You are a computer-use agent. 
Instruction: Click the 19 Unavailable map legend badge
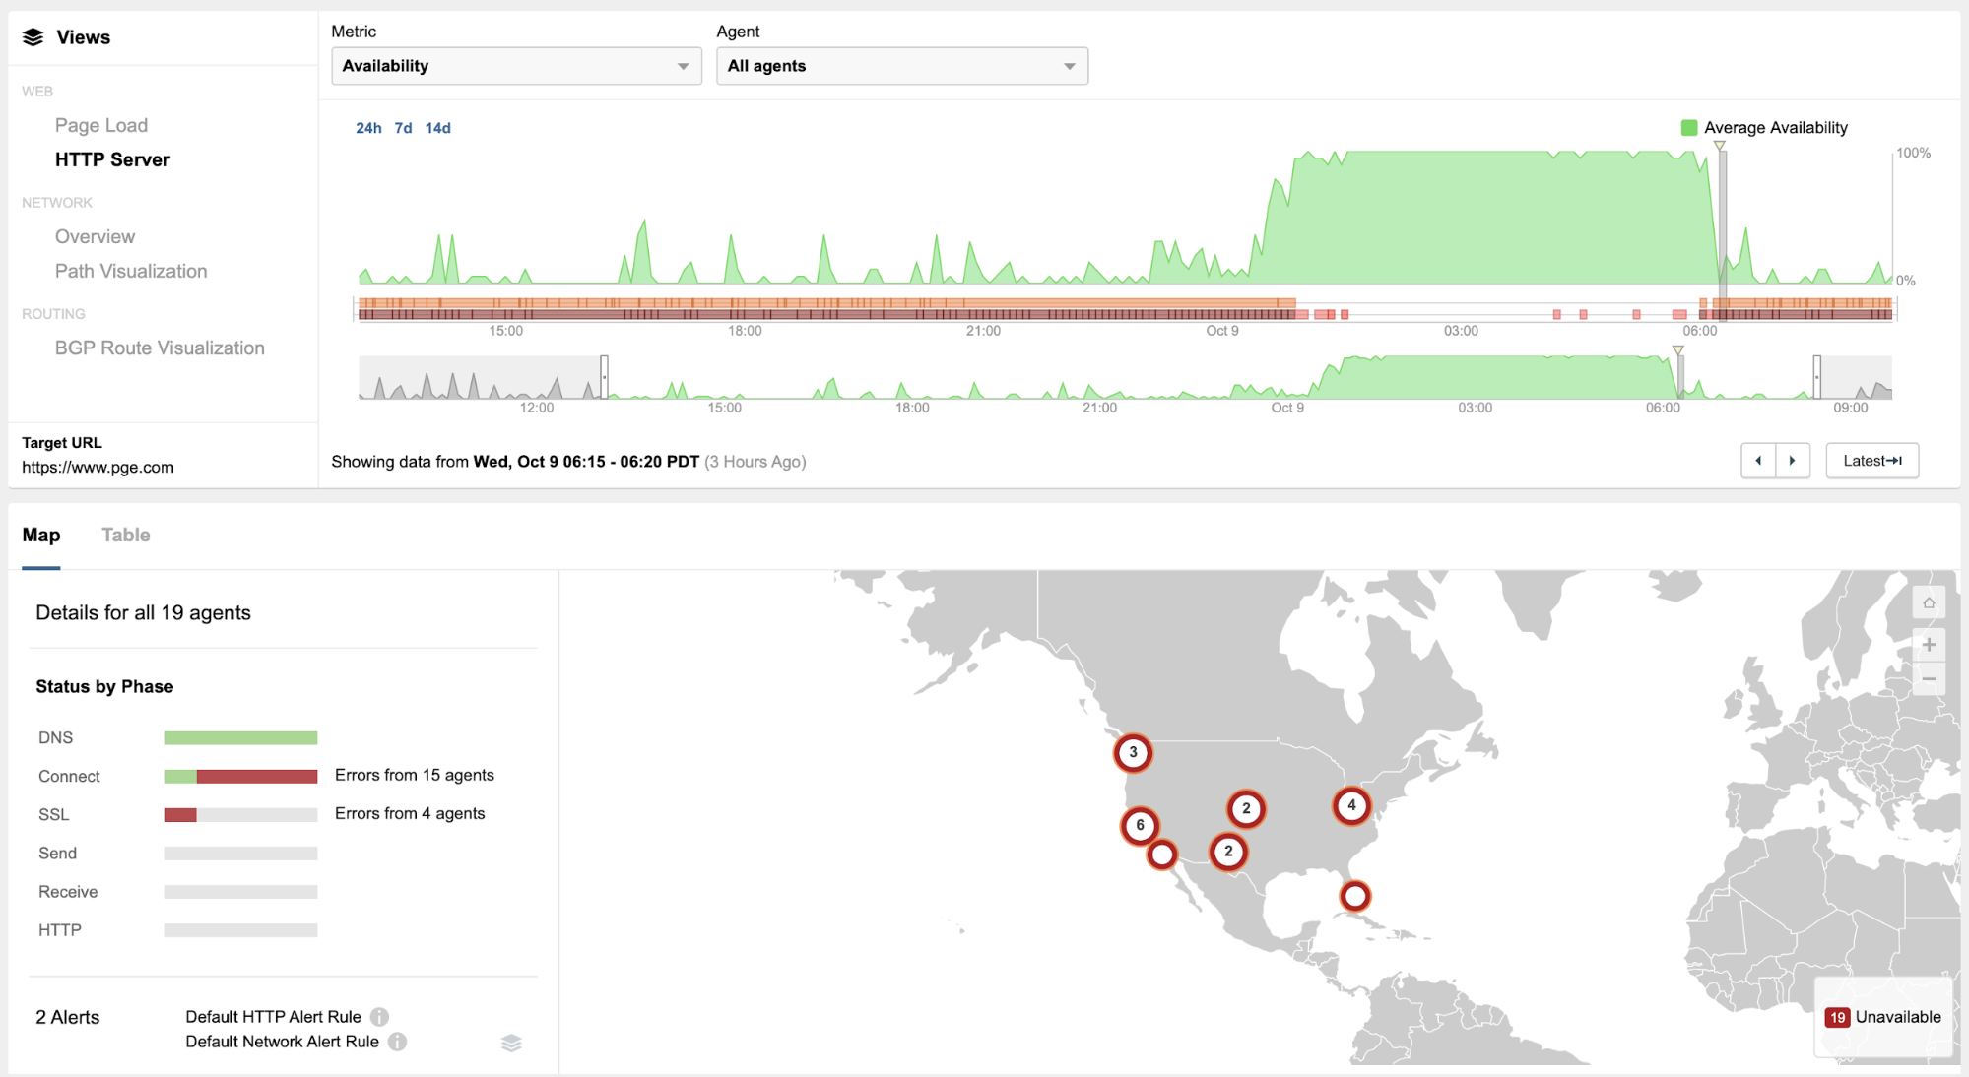[1836, 1017]
